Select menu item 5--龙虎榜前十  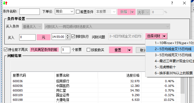tap(165, 67)
